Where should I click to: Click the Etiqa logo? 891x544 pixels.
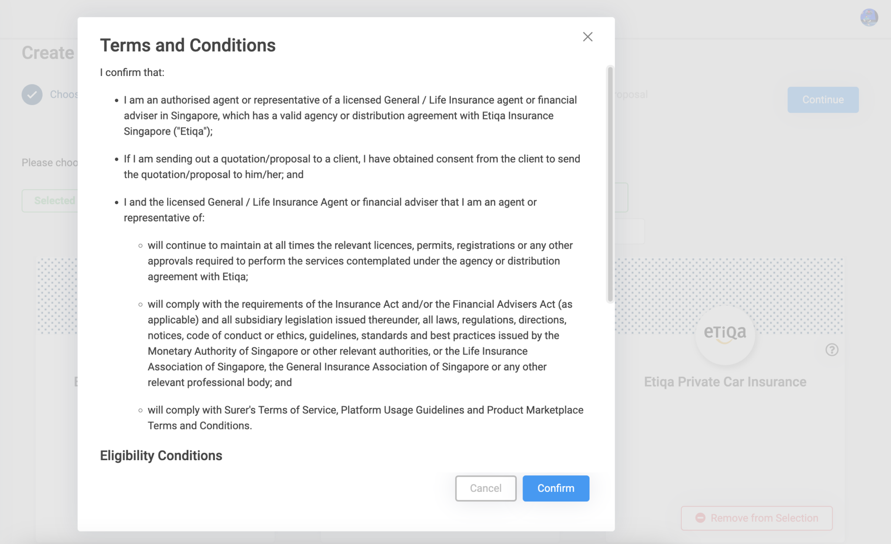click(725, 333)
